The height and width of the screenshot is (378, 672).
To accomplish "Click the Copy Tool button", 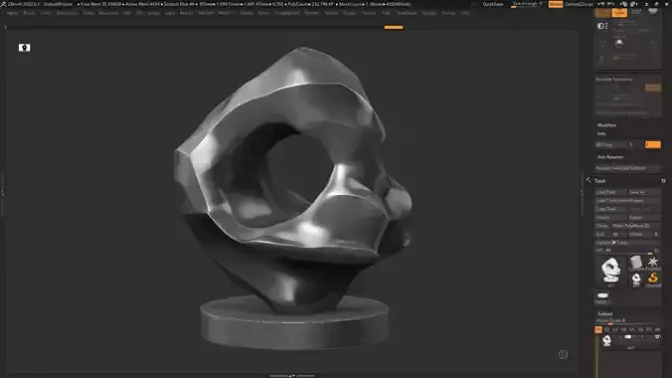I will click(610, 209).
